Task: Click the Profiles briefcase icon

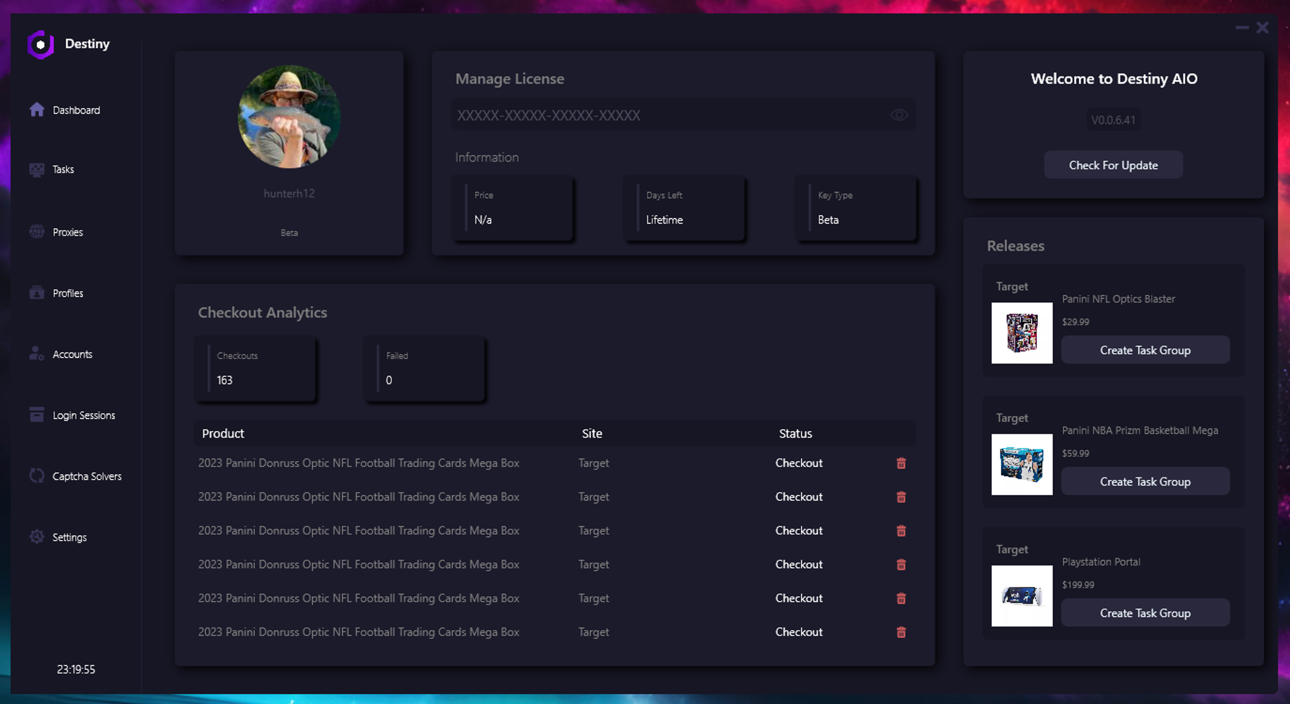Action: click(x=37, y=293)
